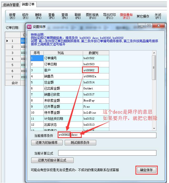169x183 pixels.
Task: Refresh the list with 刷新 (F9)
Action: [78, 16]
